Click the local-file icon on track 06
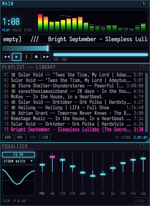Viewport: 150px width, 206px height. click(13, 102)
